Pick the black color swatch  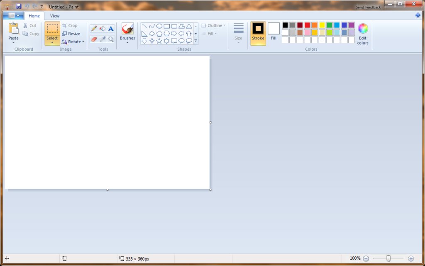pyautogui.click(x=285, y=25)
